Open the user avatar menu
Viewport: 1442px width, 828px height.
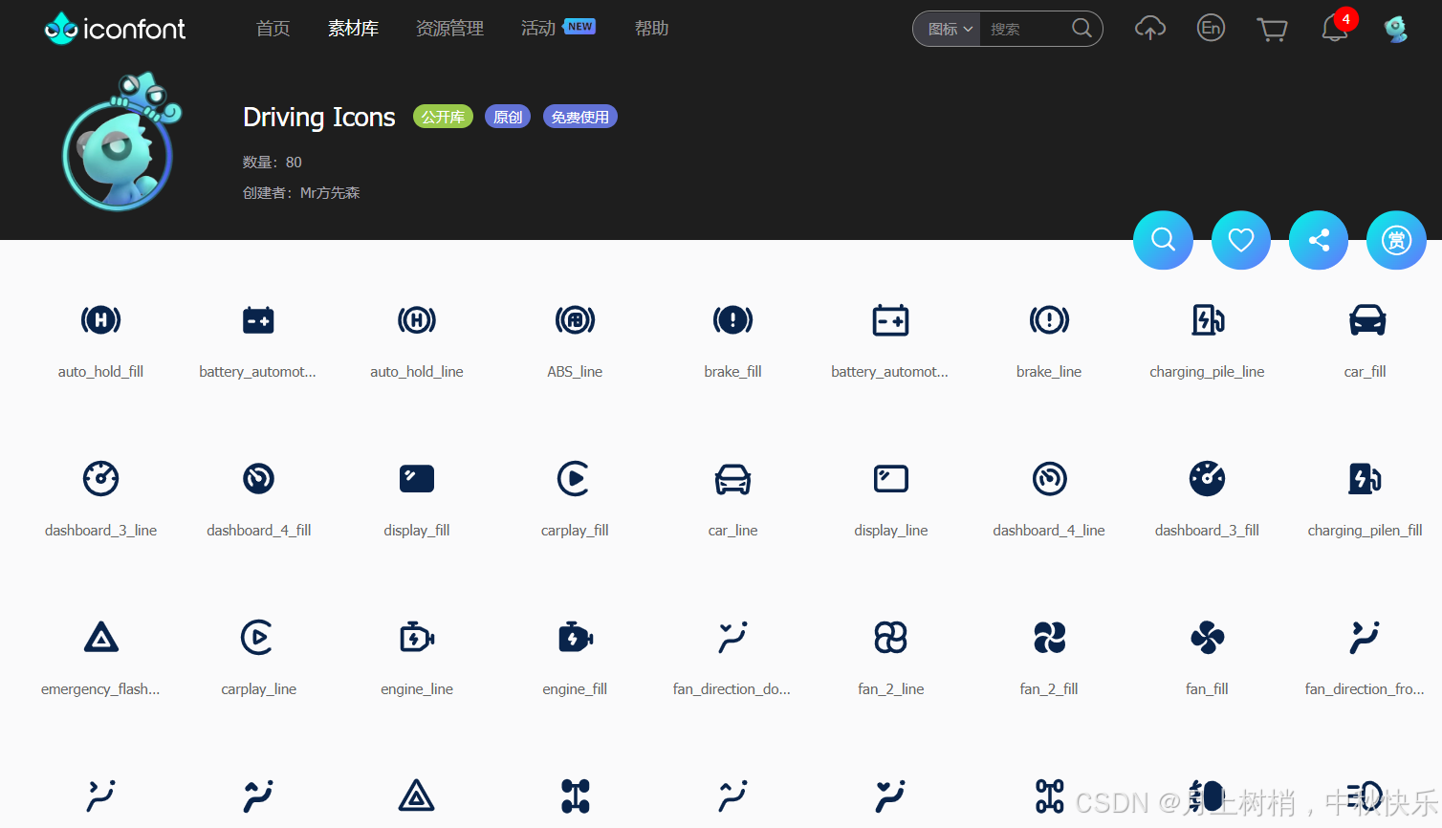1396,29
